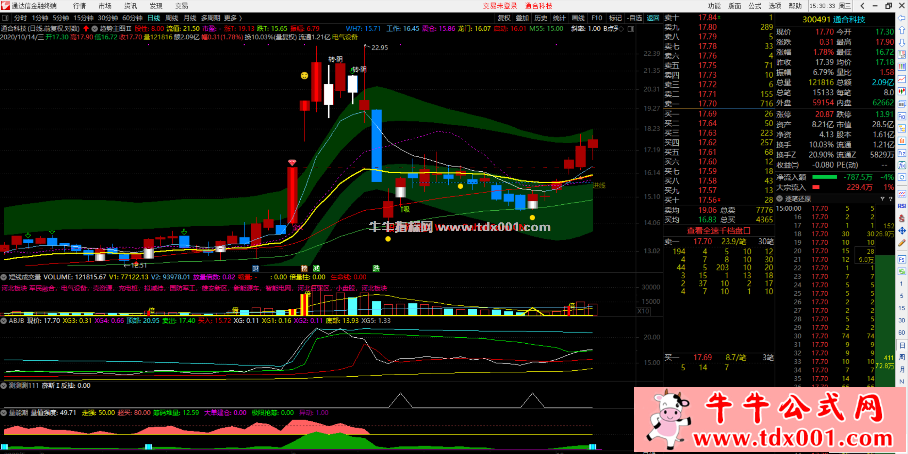This screenshot has height=454, width=908.
Task: Click the 返回 button
Action: click(x=653, y=18)
